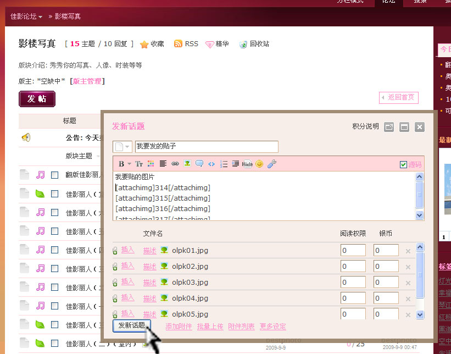Switch to the 搜索 tab
The image size is (451, 354).
click(419, 2)
